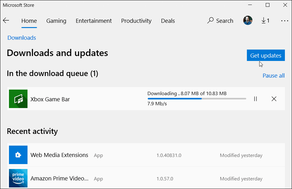Image resolution: width=292 pixels, height=189 pixels.
Task: Open the user profile avatar
Action: pyautogui.click(x=248, y=20)
